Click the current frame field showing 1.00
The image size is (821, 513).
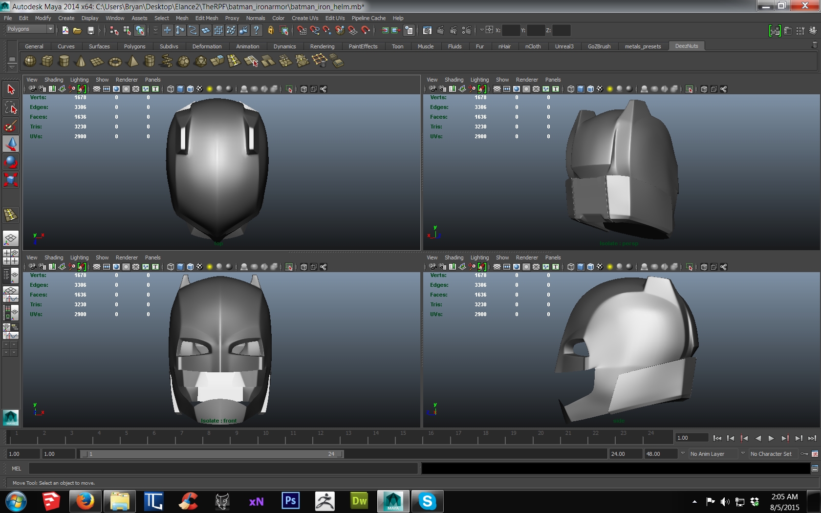coord(691,438)
